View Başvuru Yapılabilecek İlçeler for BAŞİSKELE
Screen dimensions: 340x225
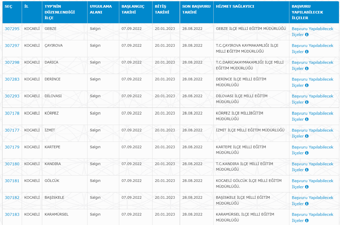click(x=312, y=198)
